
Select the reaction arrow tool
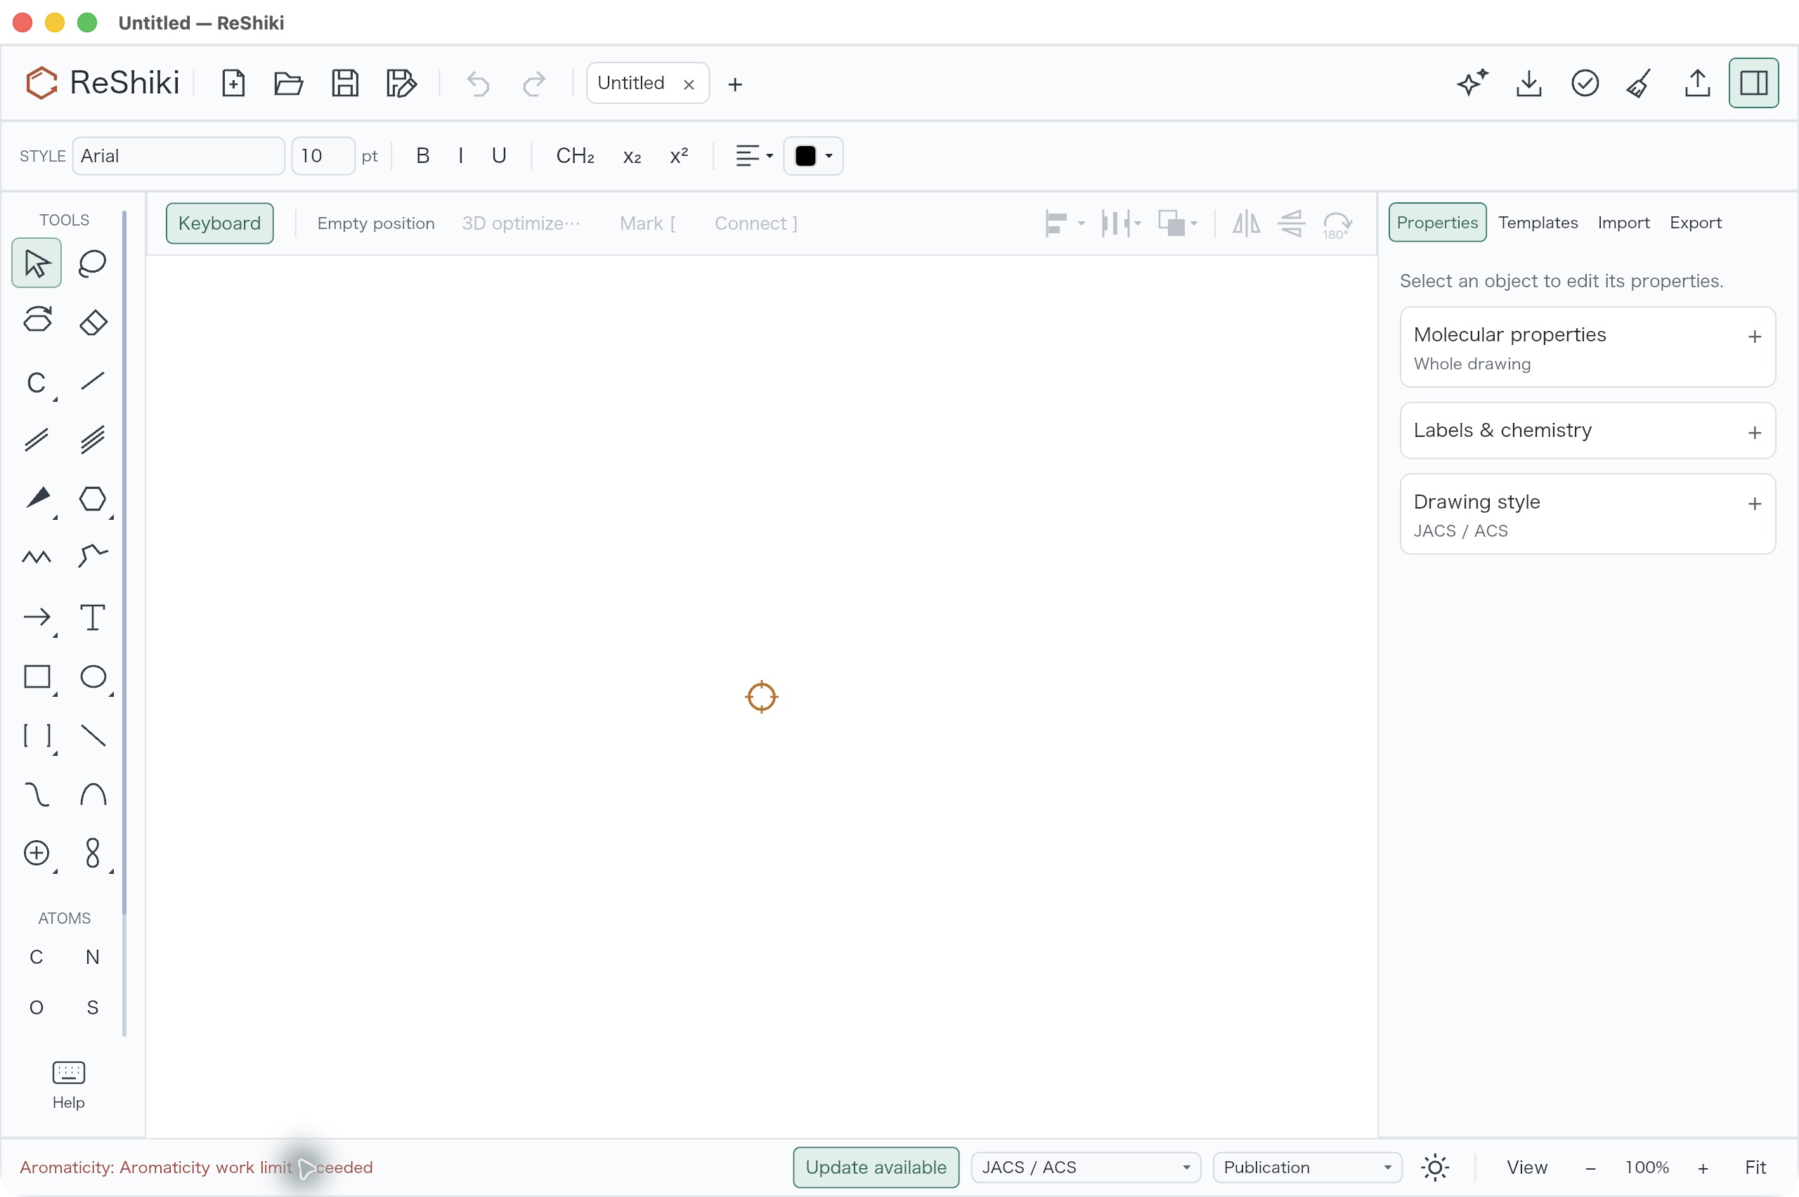37,617
